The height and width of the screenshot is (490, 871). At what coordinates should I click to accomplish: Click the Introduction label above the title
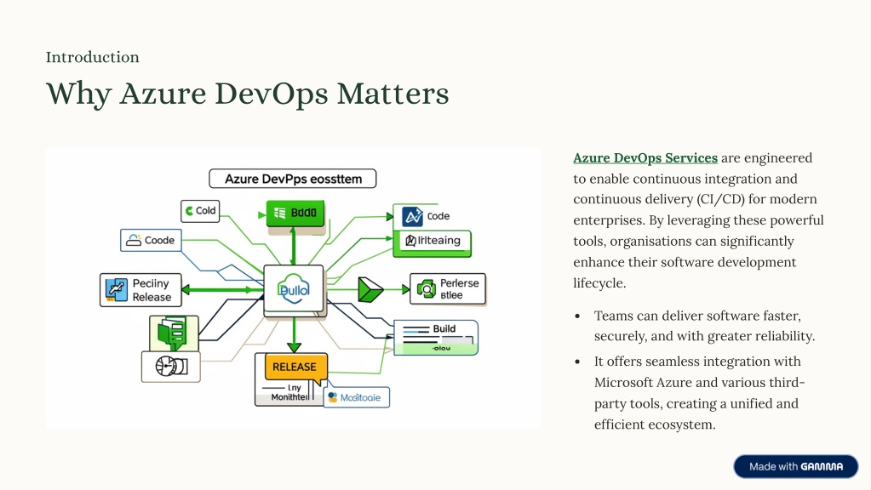click(92, 57)
